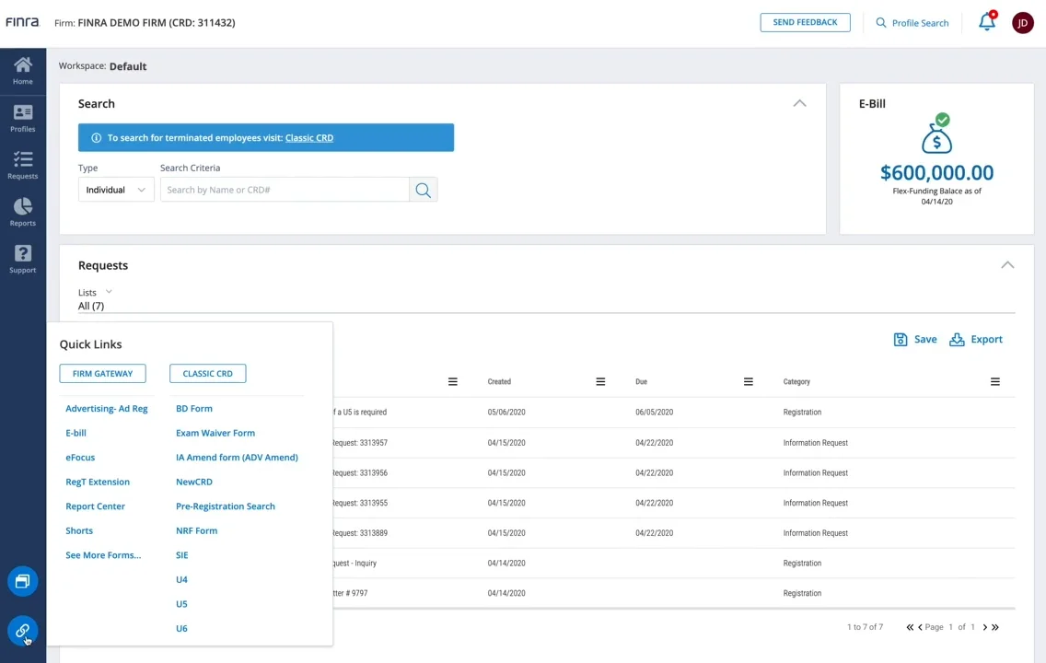This screenshot has height=663, width=1046.
Task: Click the Profile Search text
Action: coord(920,23)
